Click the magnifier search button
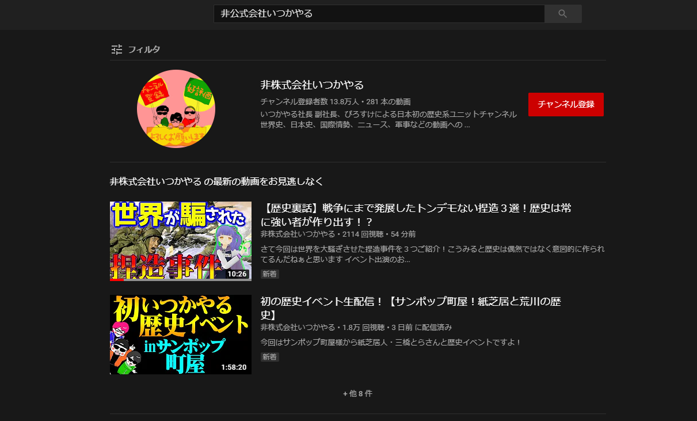This screenshot has width=697, height=421. (x=563, y=14)
